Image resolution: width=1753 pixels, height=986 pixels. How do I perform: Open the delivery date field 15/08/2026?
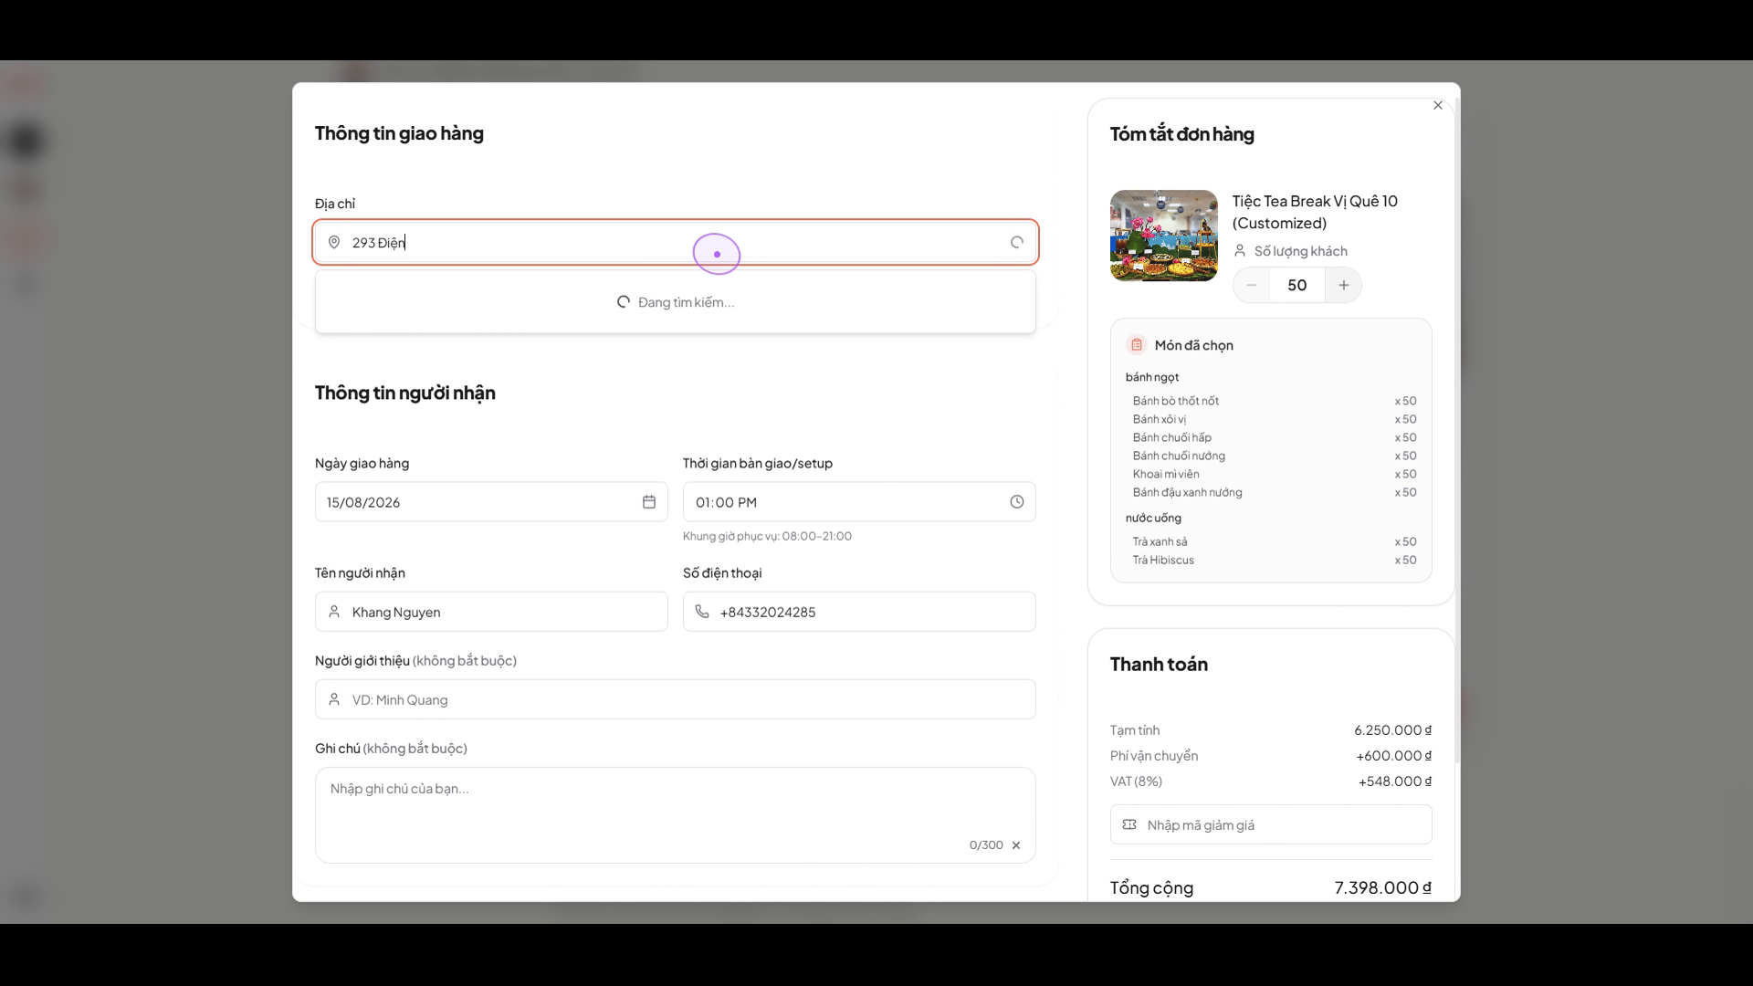491,502
